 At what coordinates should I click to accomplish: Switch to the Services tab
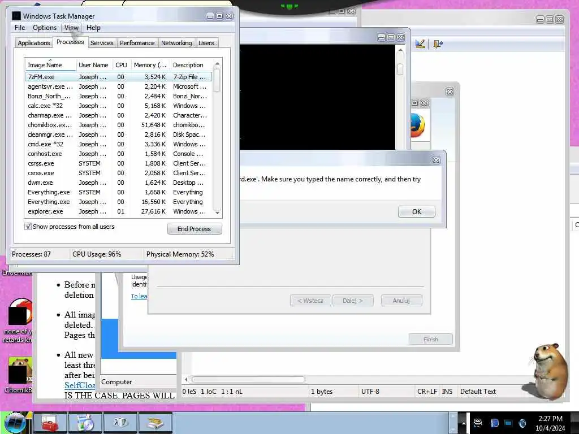click(102, 43)
